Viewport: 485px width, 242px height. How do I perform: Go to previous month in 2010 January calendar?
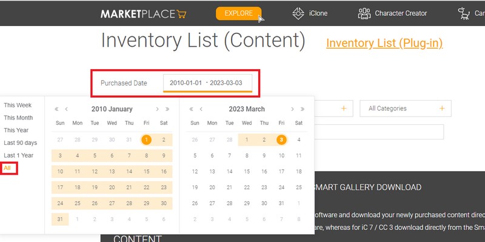pyautogui.click(x=66, y=109)
